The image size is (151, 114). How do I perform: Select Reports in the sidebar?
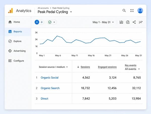(18, 32)
